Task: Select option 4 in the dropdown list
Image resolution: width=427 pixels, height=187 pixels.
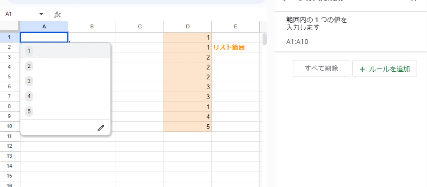Action: click(x=65, y=96)
